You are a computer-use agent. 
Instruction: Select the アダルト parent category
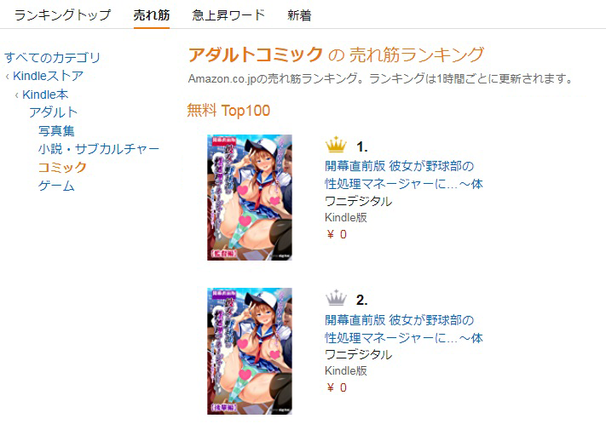tap(54, 112)
